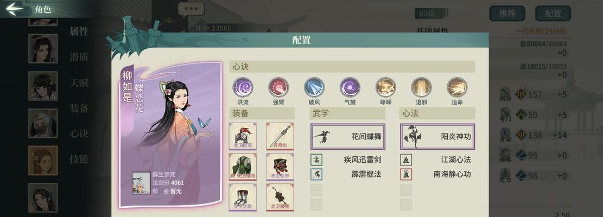Open the 技能 tab
This screenshot has height=217, width=603.
79,159
